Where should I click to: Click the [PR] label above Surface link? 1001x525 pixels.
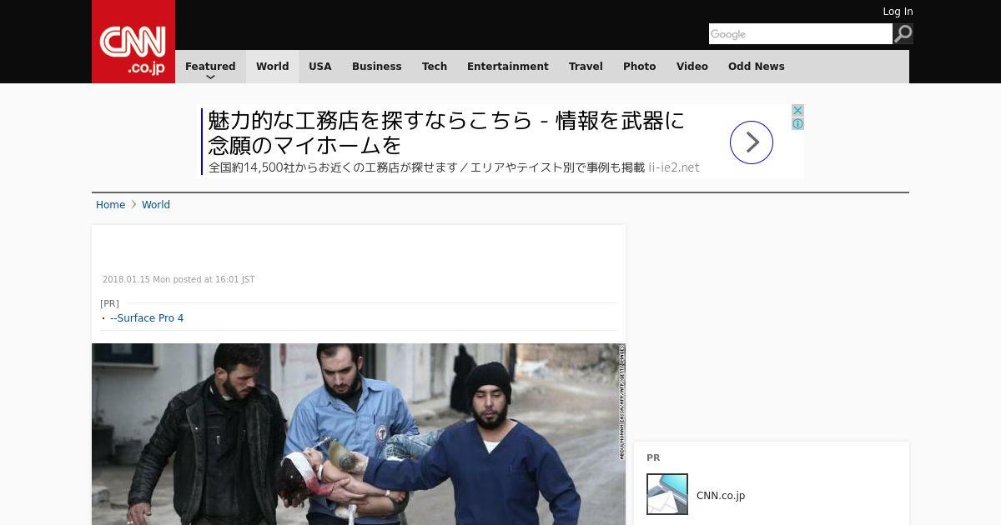109,303
